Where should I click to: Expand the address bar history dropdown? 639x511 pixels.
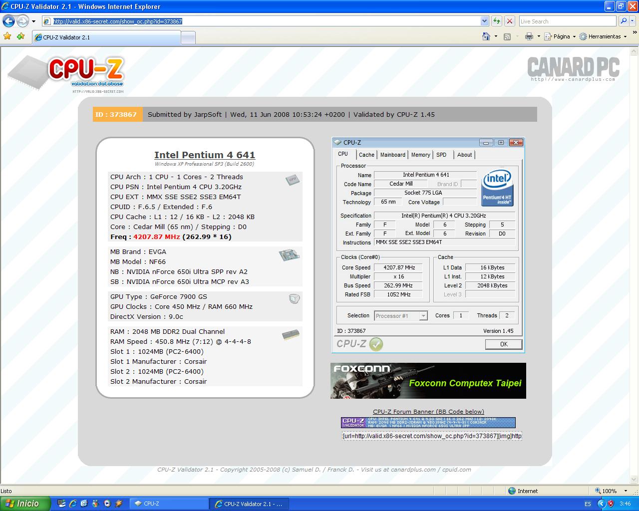pos(484,21)
